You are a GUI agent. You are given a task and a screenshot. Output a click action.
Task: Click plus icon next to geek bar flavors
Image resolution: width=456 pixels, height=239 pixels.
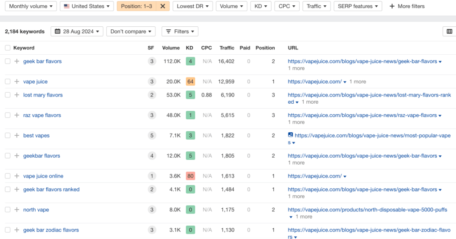(17, 61)
